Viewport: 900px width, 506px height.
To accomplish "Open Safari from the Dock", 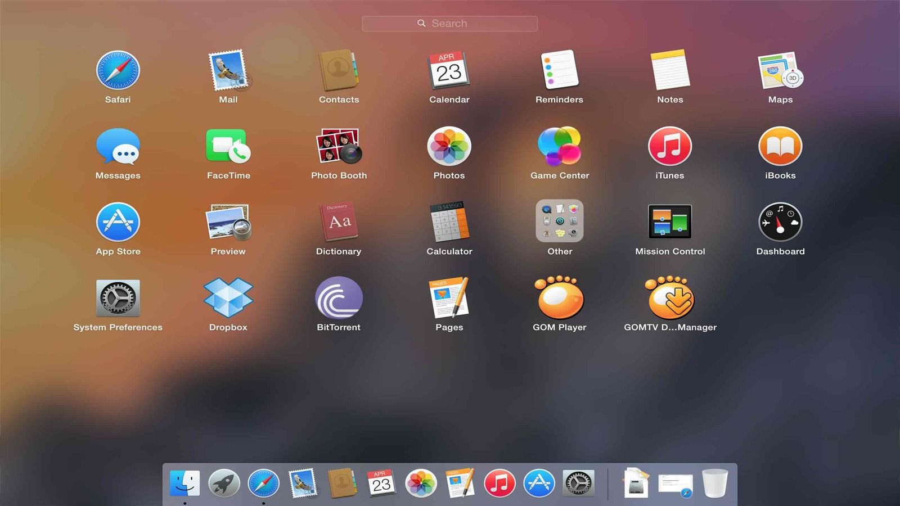I will (263, 483).
